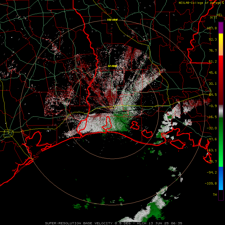Click the 107.8 value on velocity scale
The width and height of the screenshot is (225, 225).
[x=212, y=28]
